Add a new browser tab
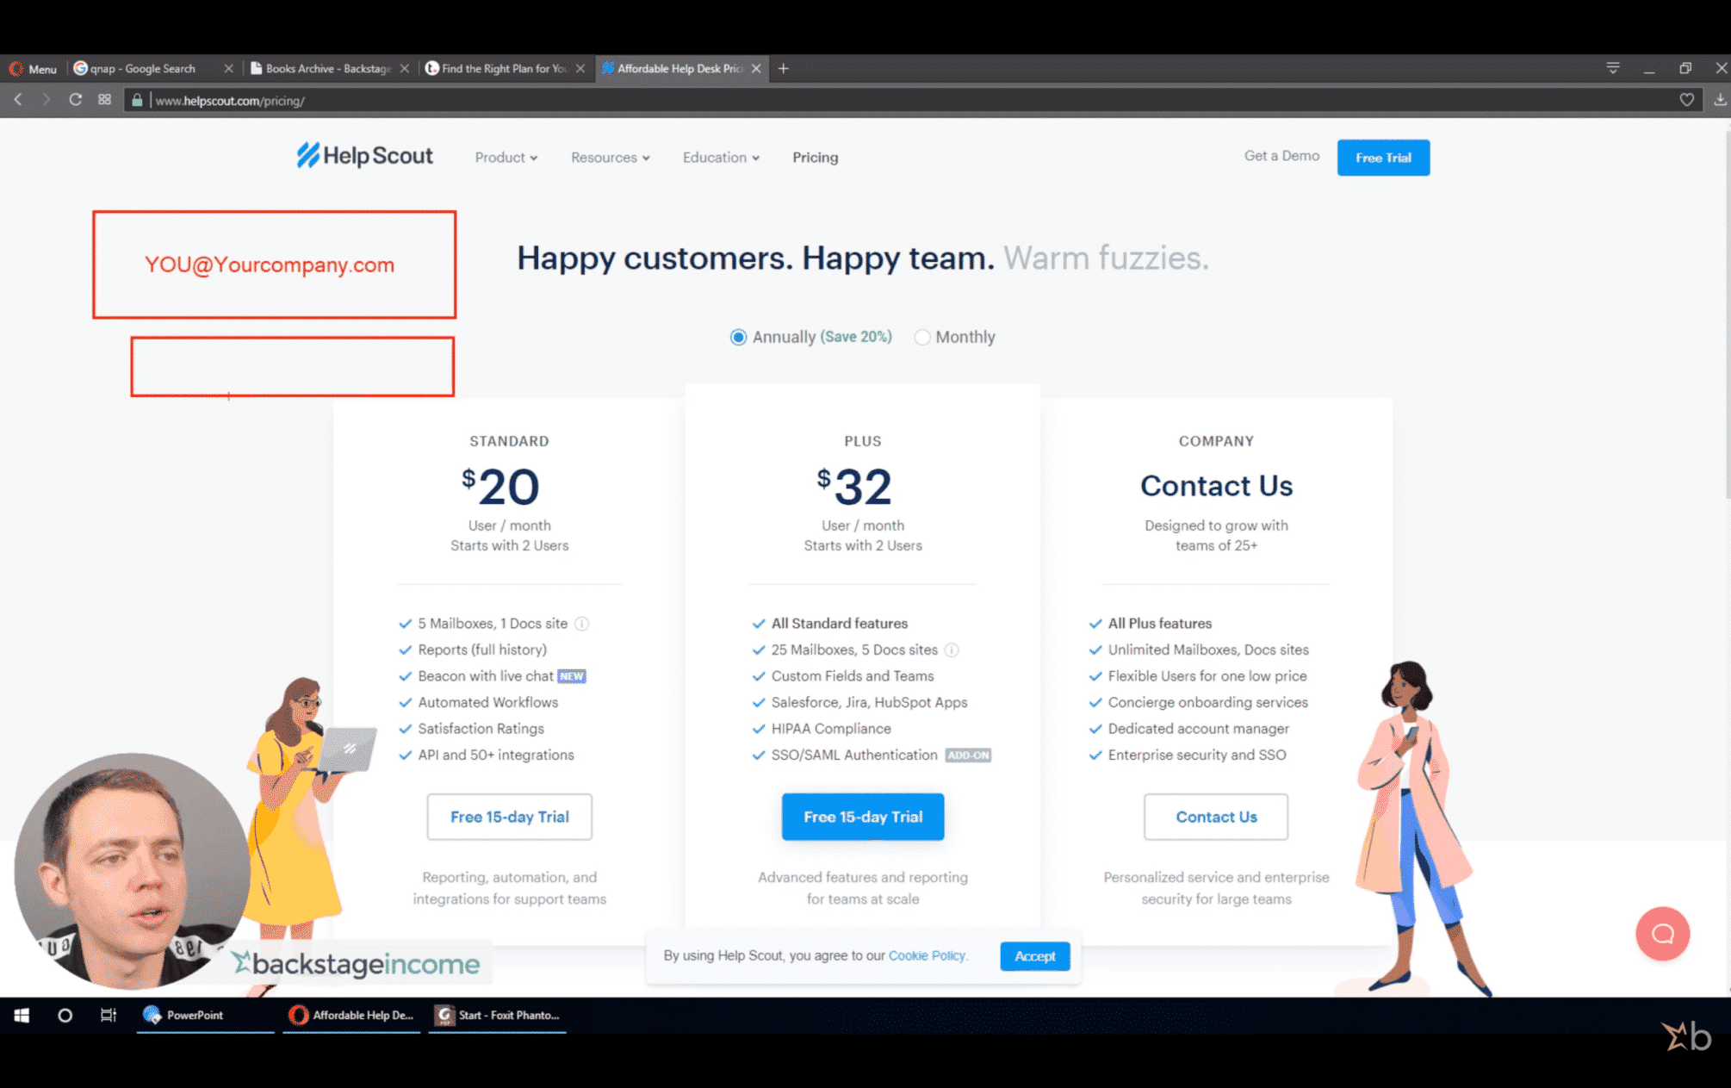 (784, 68)
